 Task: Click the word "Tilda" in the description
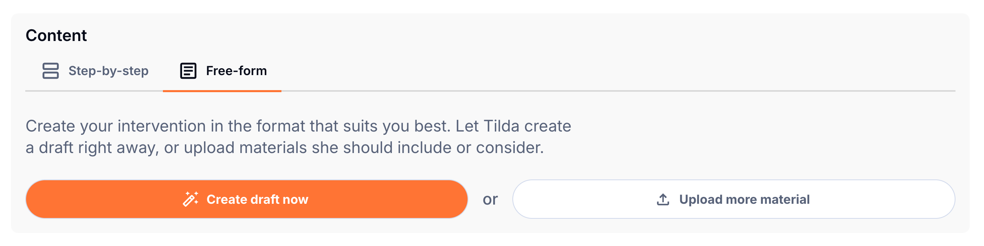click(x=501, y=126)
